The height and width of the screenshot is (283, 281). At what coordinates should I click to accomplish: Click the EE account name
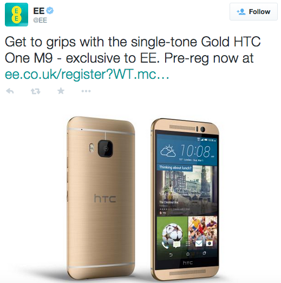click(x=39, y=11)
